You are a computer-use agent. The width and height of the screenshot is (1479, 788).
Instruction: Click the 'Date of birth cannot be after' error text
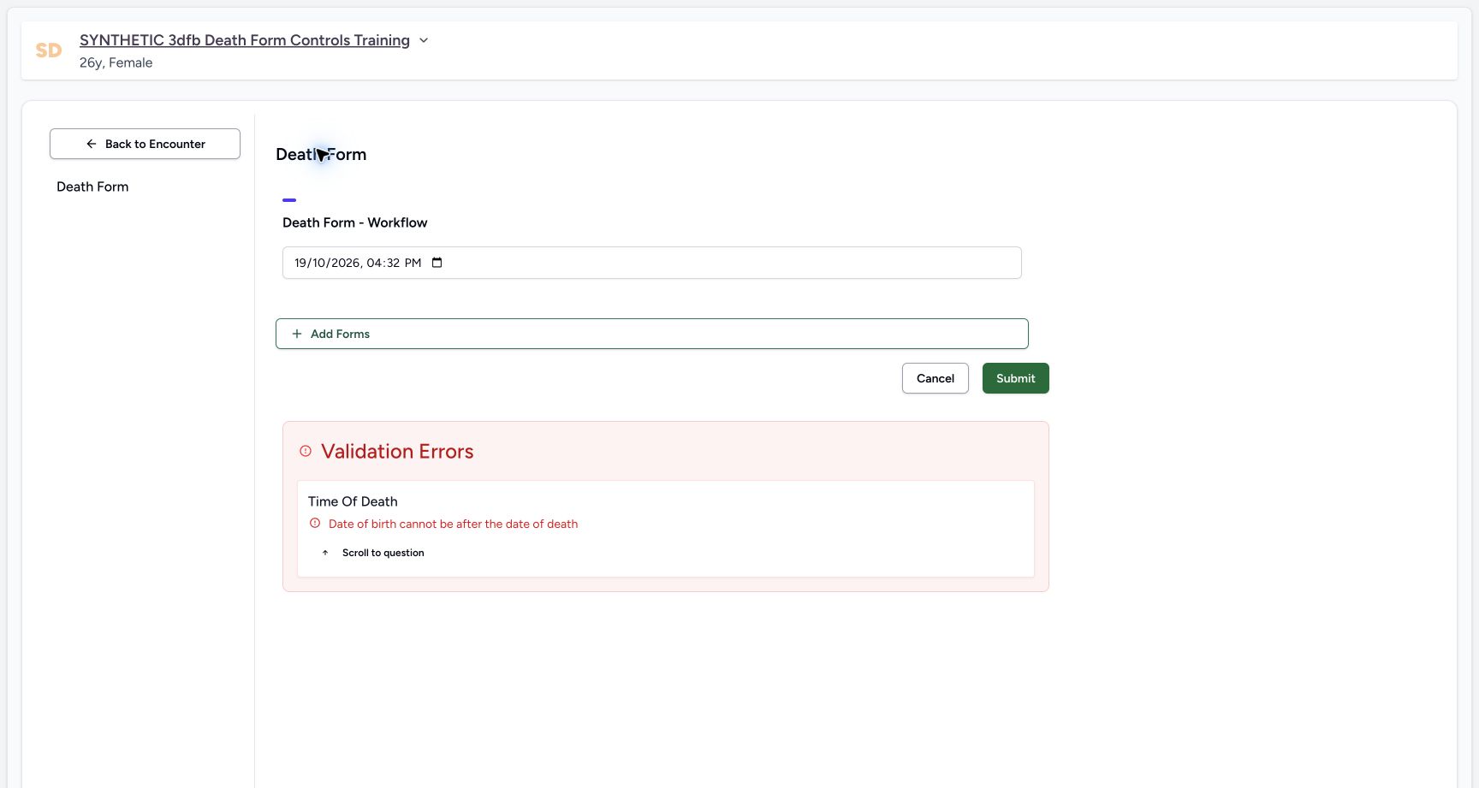[x=453, y=524]
